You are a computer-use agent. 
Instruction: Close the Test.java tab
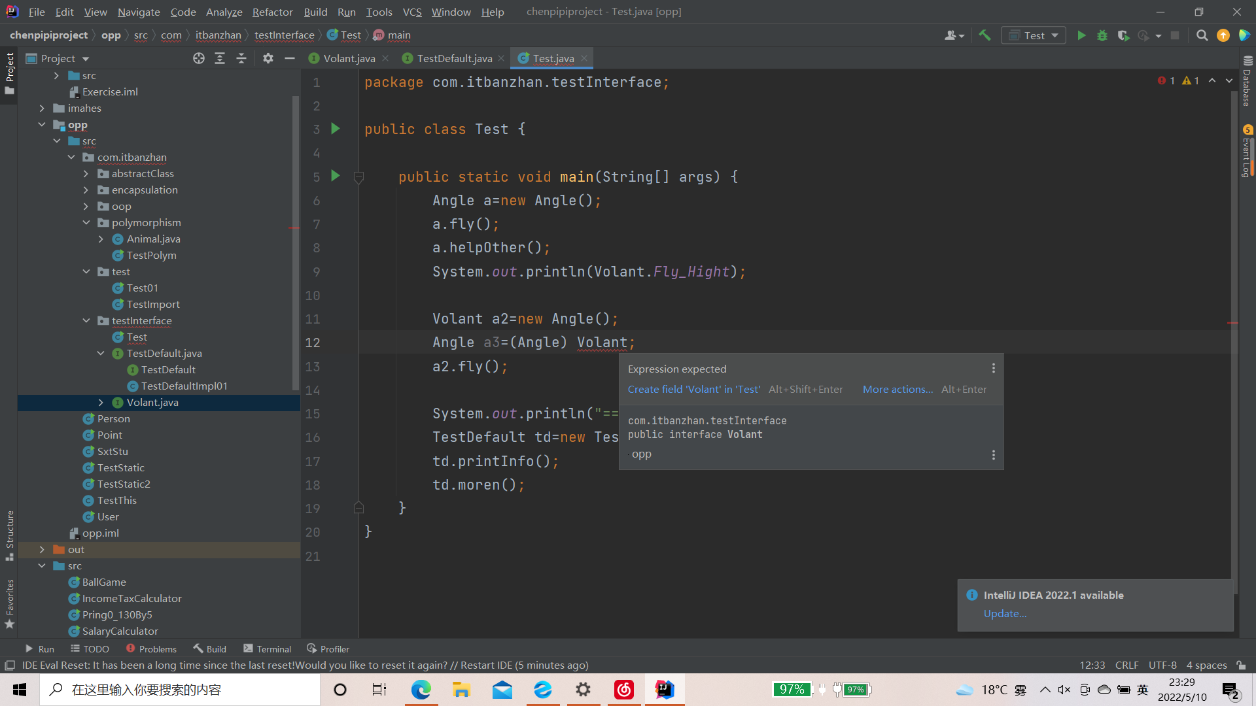[x=584, y=58]
